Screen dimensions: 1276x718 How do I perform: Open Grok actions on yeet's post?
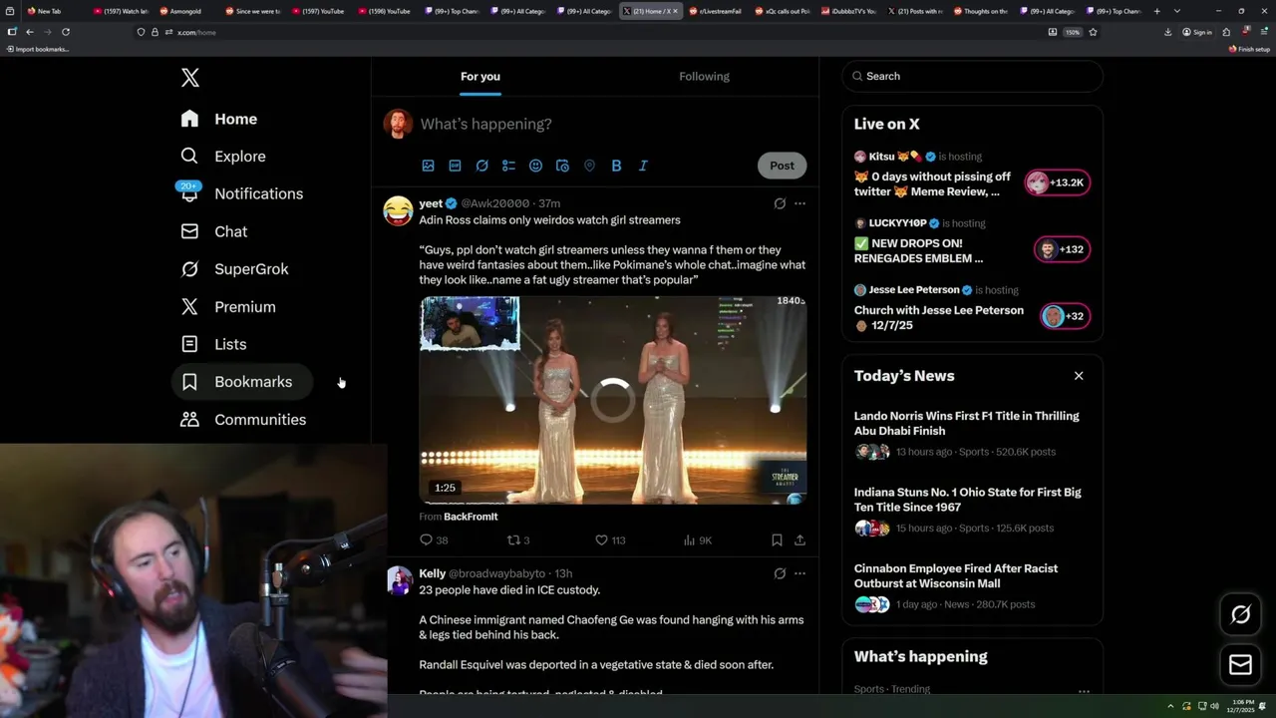click(x=780, y=203)
